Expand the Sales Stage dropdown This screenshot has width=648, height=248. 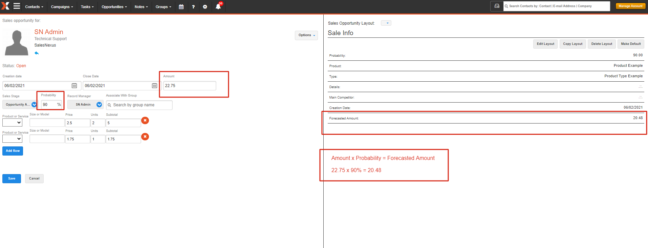(x=34, y=105)
